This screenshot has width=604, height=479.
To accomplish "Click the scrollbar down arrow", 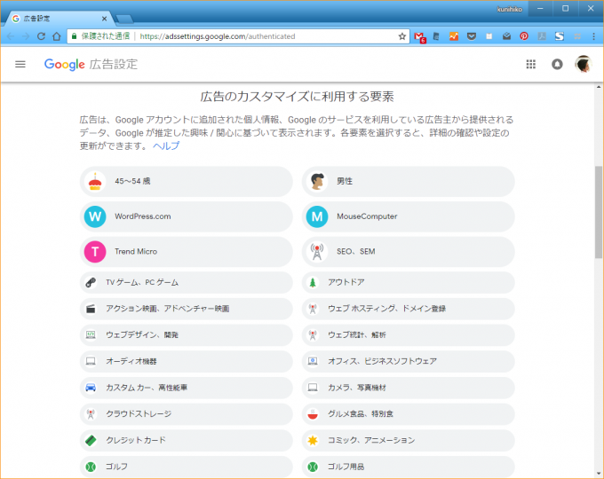I will [x=598, y=474].
